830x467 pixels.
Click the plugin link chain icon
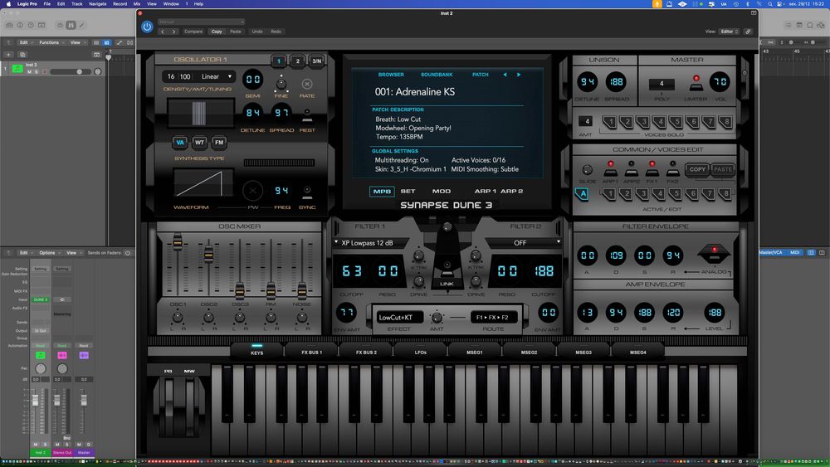click(x=748, y=32)
